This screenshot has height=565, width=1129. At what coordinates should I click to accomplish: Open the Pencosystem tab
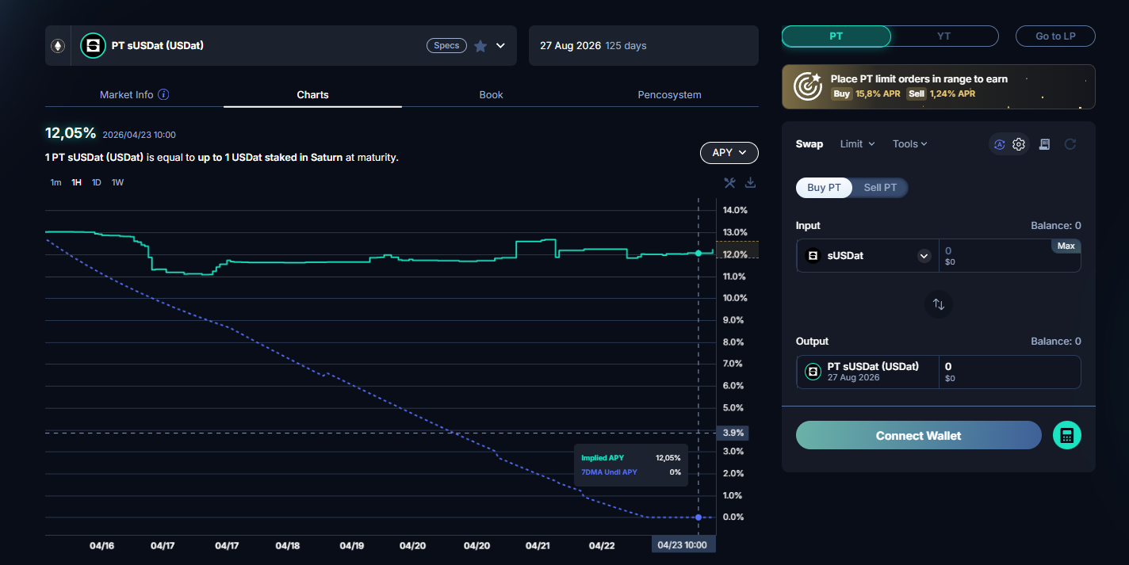(669, 94)
